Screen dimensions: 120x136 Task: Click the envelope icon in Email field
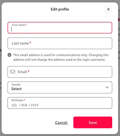tap(13, 72)
